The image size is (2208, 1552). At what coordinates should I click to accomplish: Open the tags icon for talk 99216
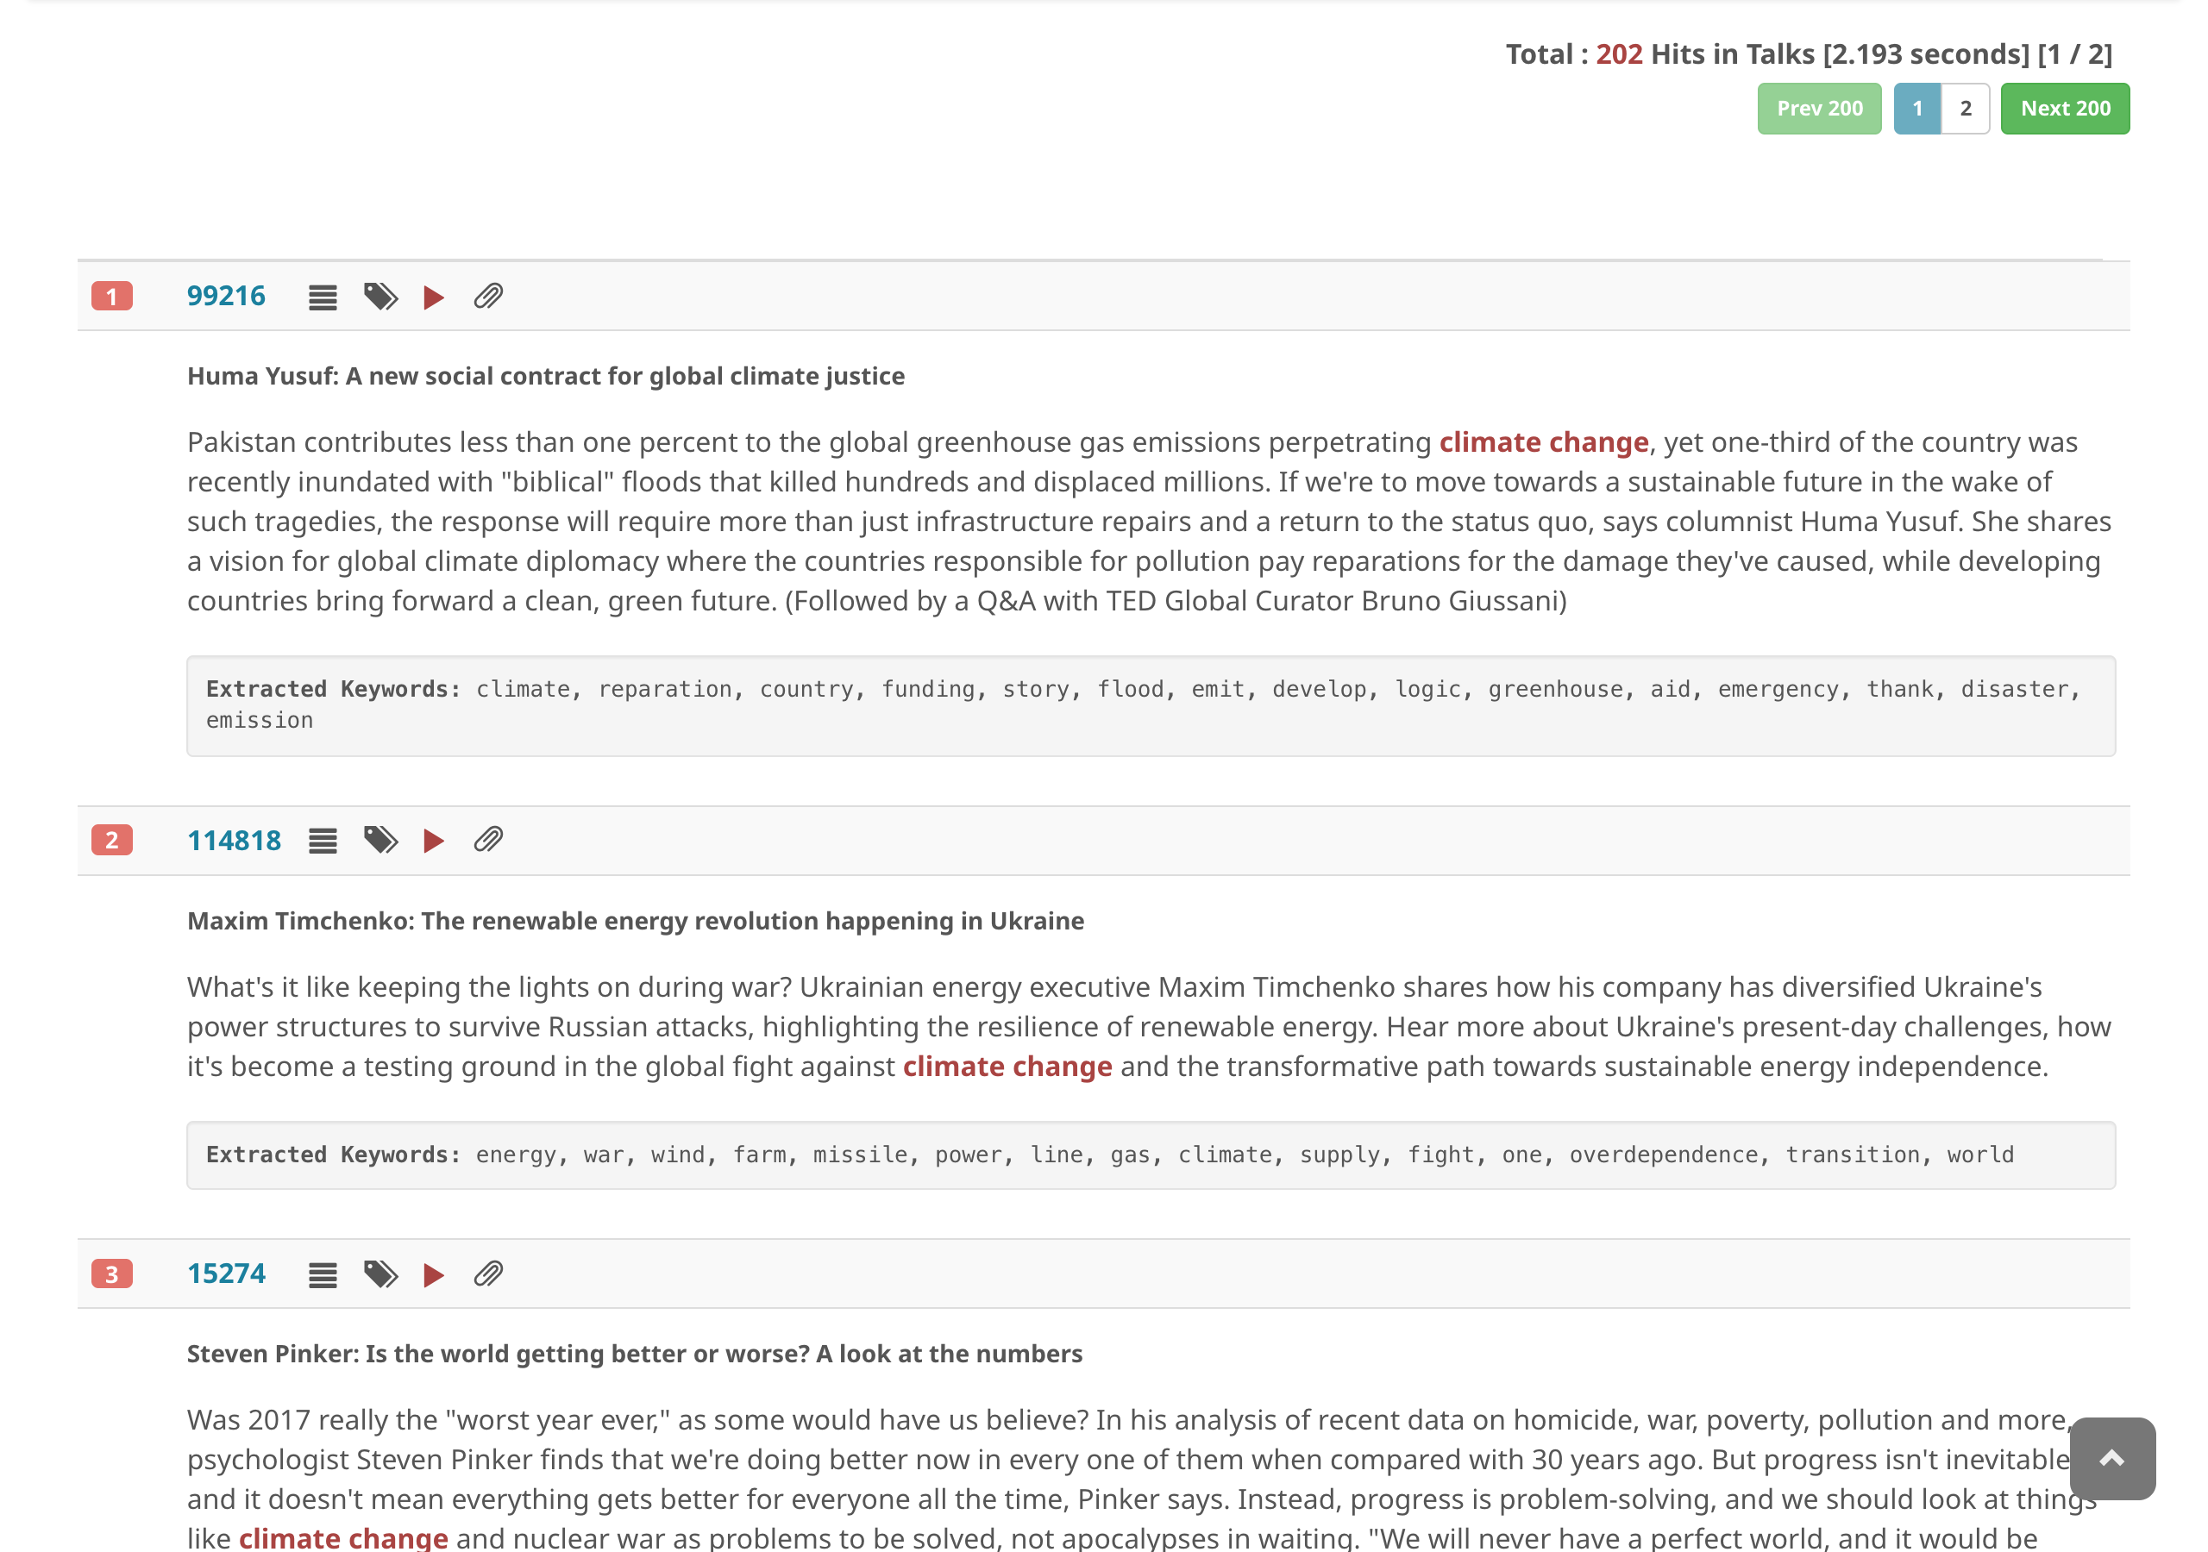(381, 296)
